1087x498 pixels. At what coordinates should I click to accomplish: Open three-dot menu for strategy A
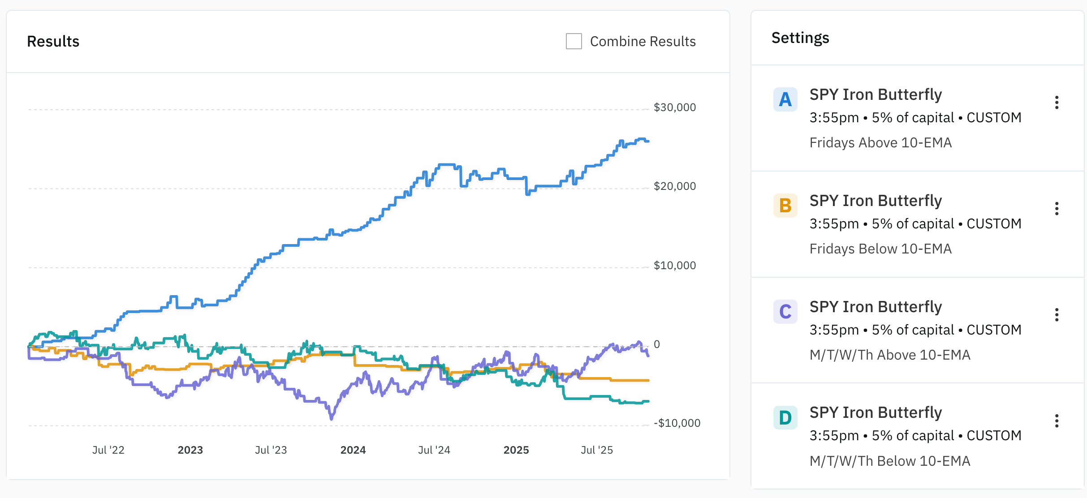pyautogui.click(x=1057, y=103)
